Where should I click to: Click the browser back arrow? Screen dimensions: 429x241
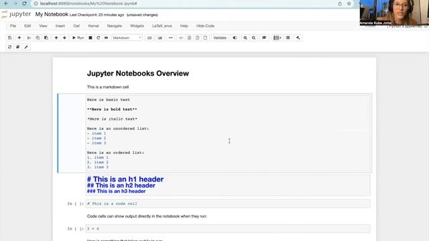[x=6, y=3]
